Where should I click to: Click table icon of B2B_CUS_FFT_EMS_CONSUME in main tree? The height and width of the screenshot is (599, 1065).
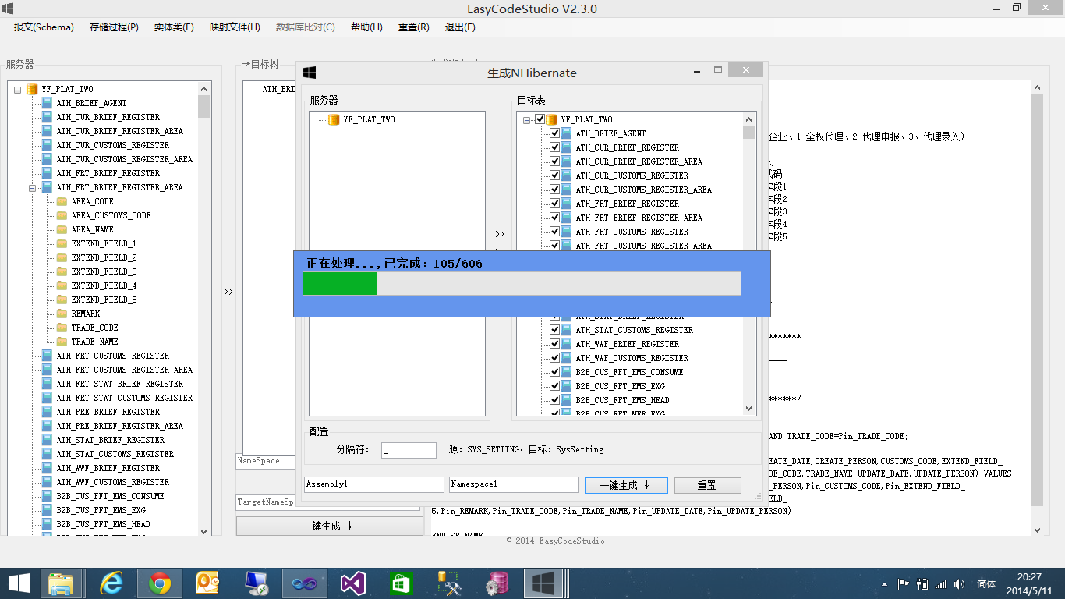pyautogui.click(x=48, y=496)
